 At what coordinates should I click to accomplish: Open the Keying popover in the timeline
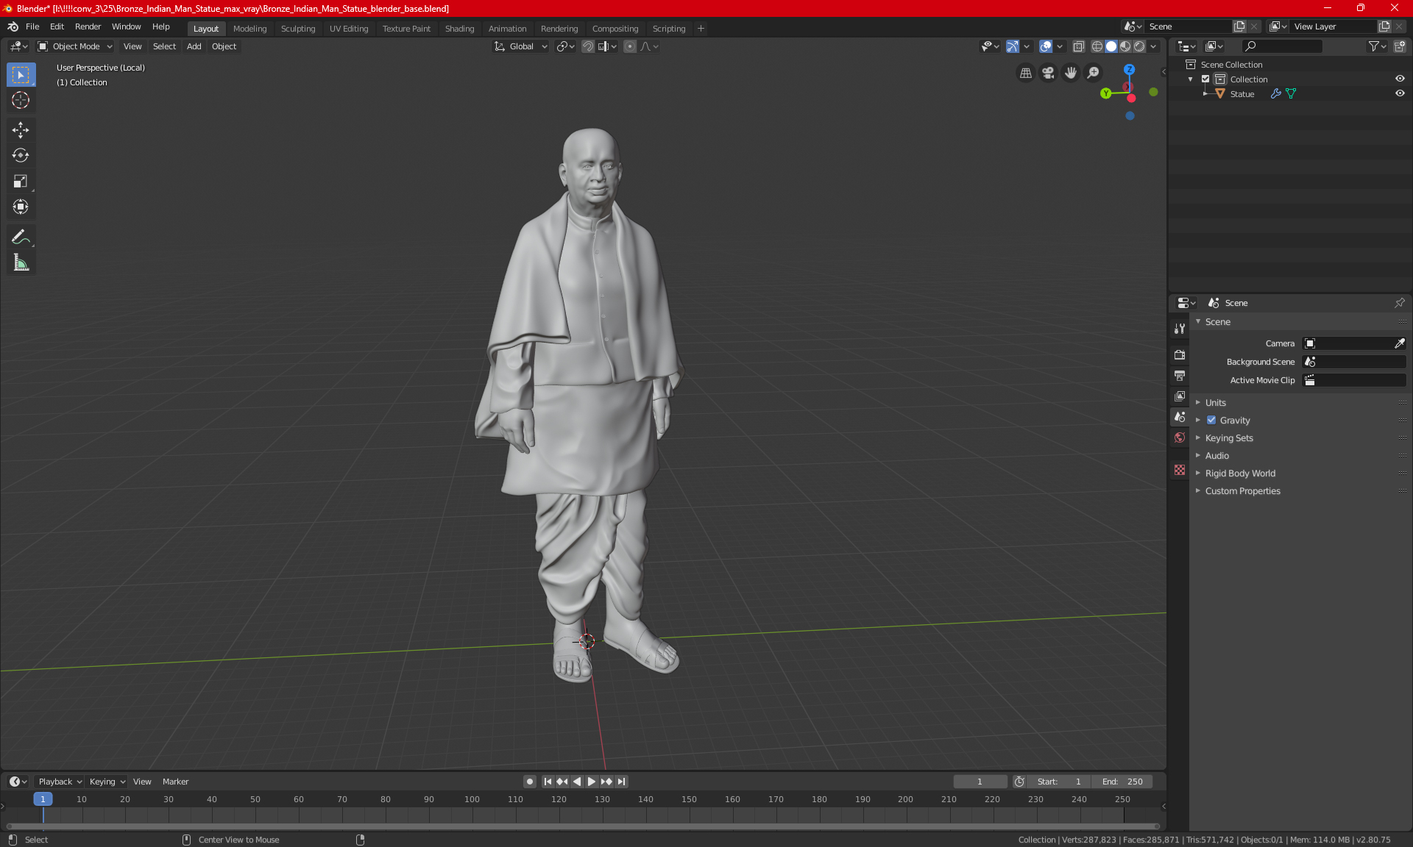(x=107, y=782)
